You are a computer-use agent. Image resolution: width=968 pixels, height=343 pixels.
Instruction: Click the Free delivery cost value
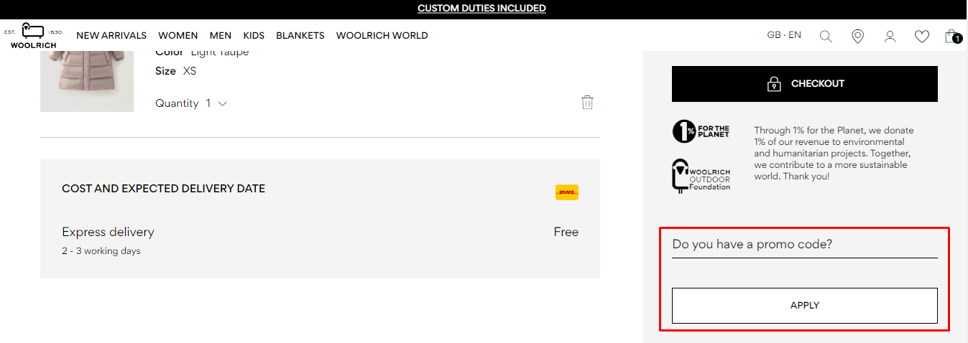pyautogui.click(x=566, y=232)
